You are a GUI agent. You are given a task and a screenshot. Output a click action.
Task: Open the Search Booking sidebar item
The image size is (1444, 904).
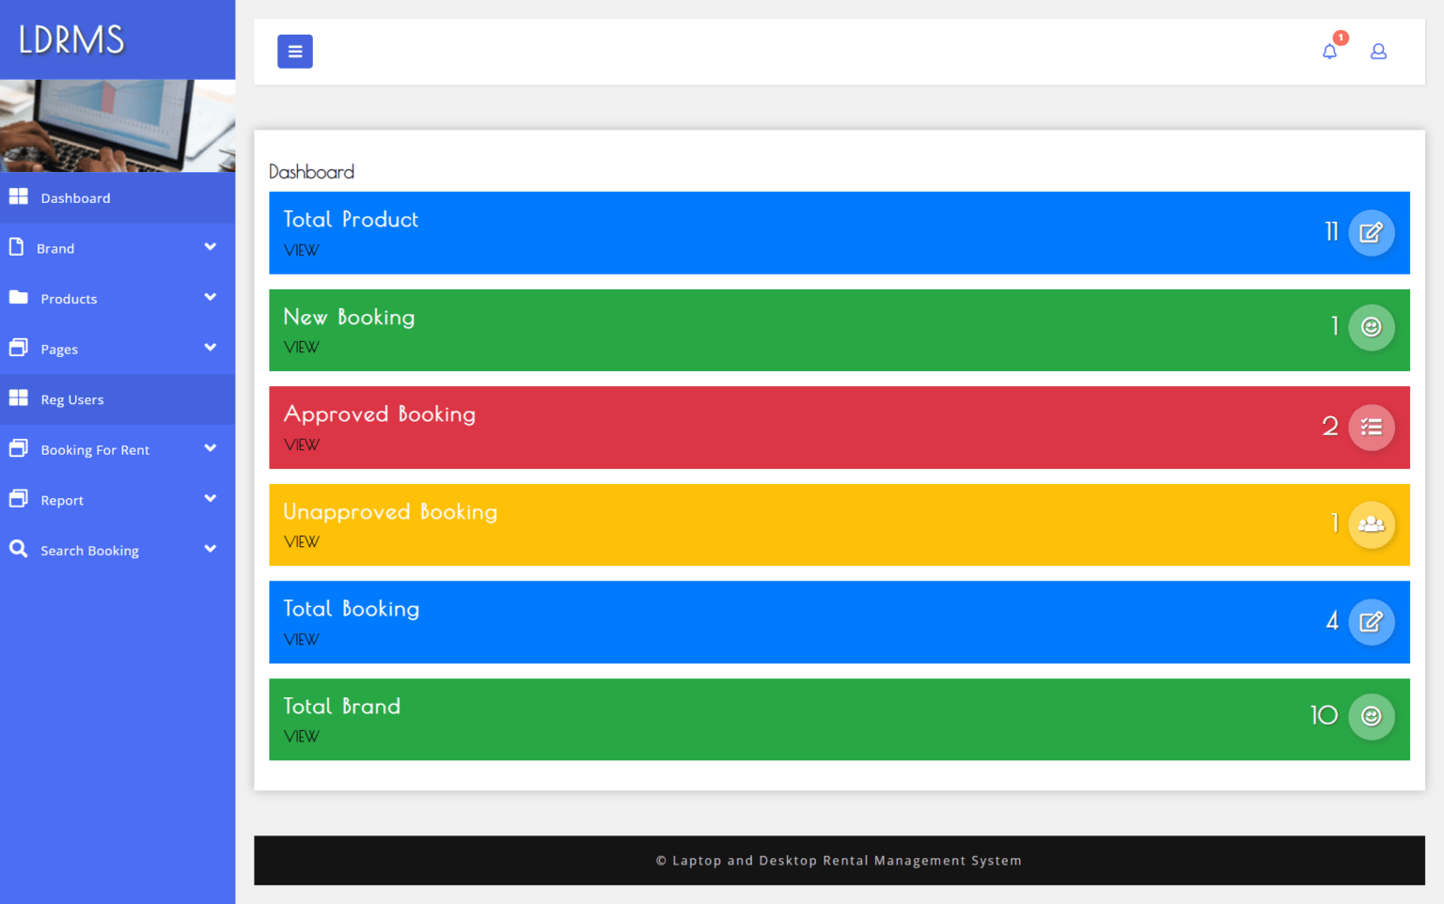[x=89, y=550]
